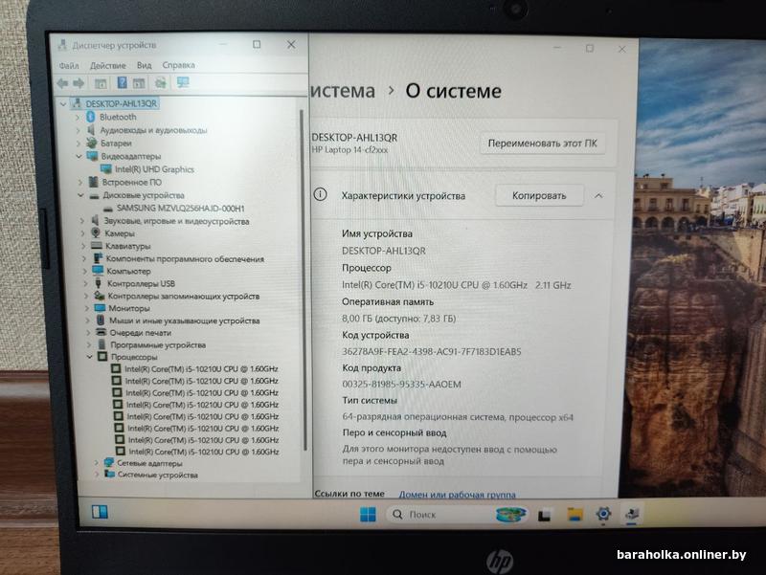This screenshot has width=766, height=575.
Task: Collapse the DESKTOP-AHL13QR root node
Action: click(63, 104)
